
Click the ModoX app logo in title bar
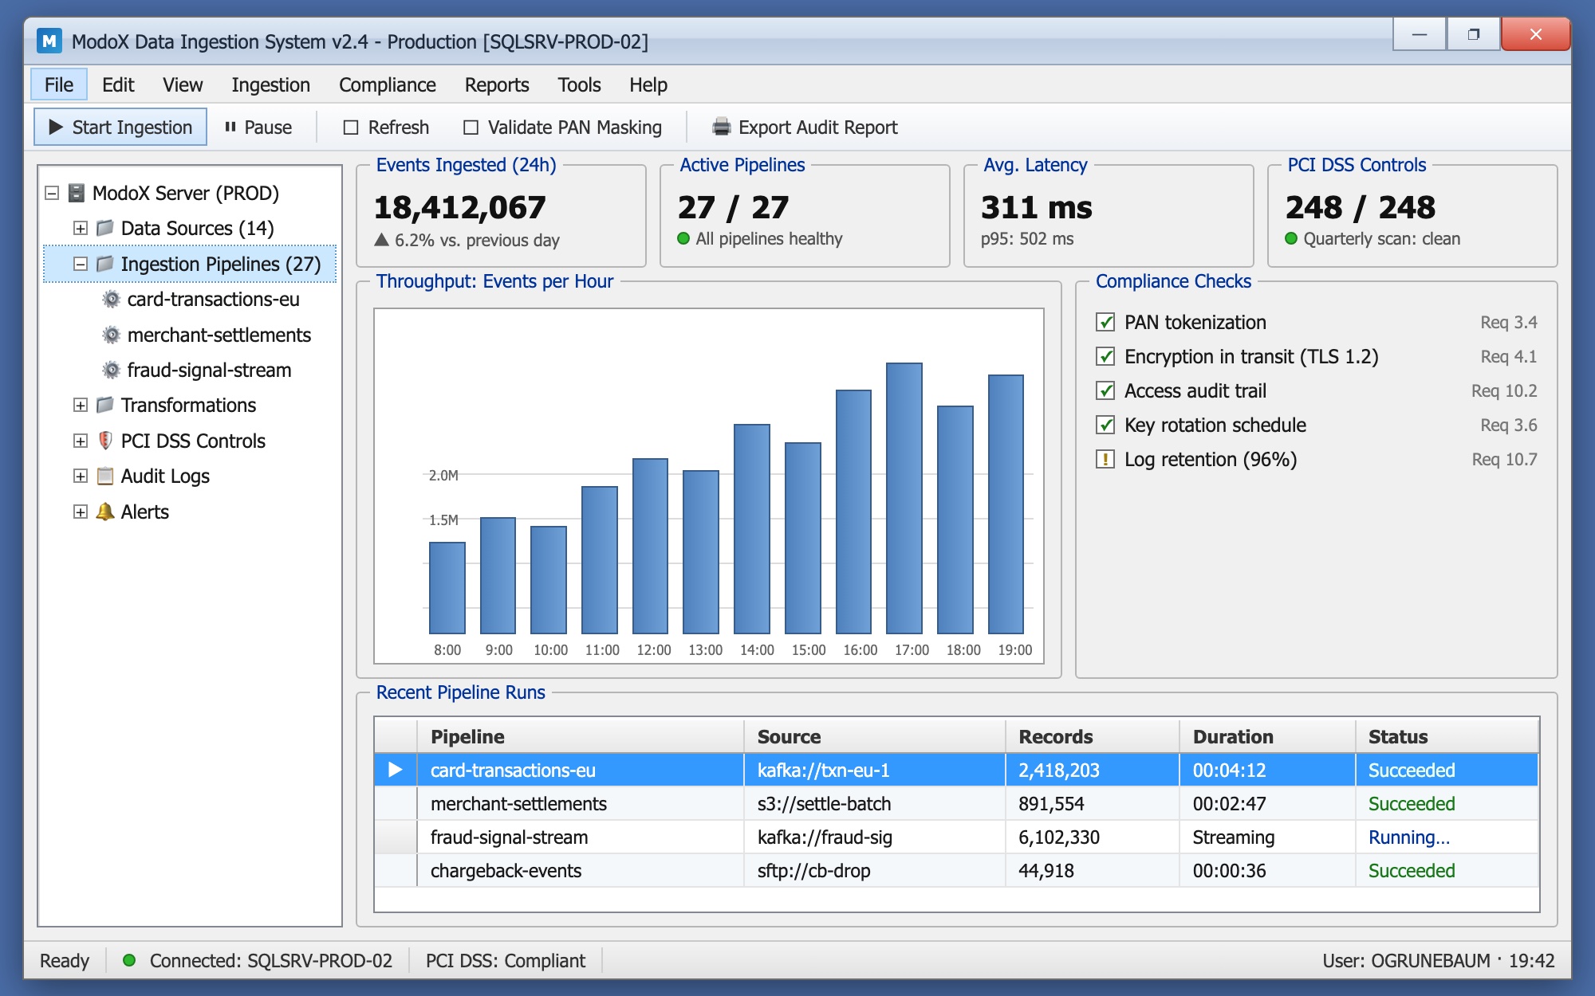point(49,41)
